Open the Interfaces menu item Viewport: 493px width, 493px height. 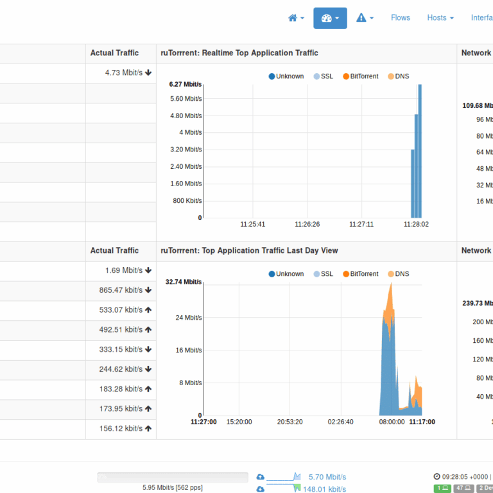pyautogui.click(x=482, y=18)
